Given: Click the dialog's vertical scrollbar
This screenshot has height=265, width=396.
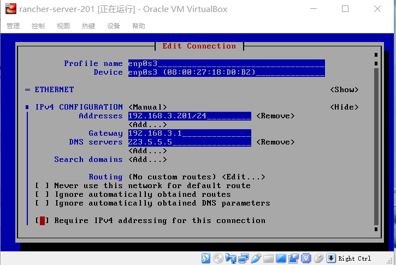Looking at the screenshot, I should [376, 146].
